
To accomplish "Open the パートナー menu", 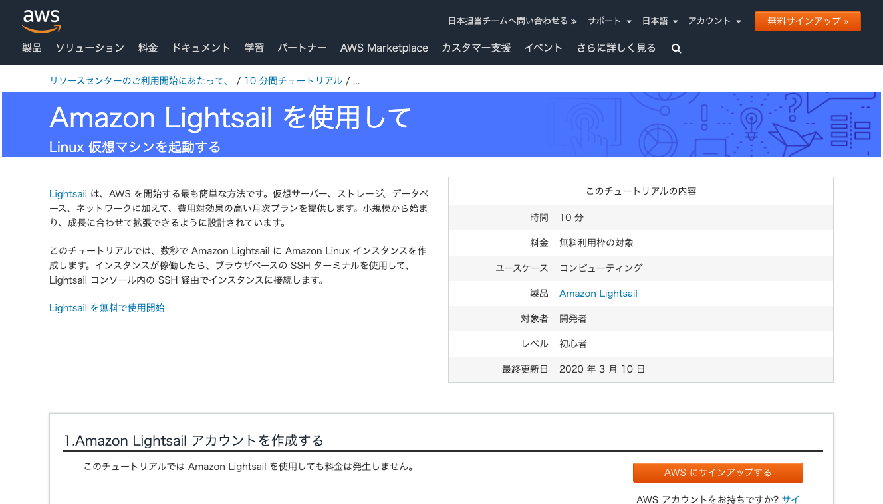I will tap(302, 48).
